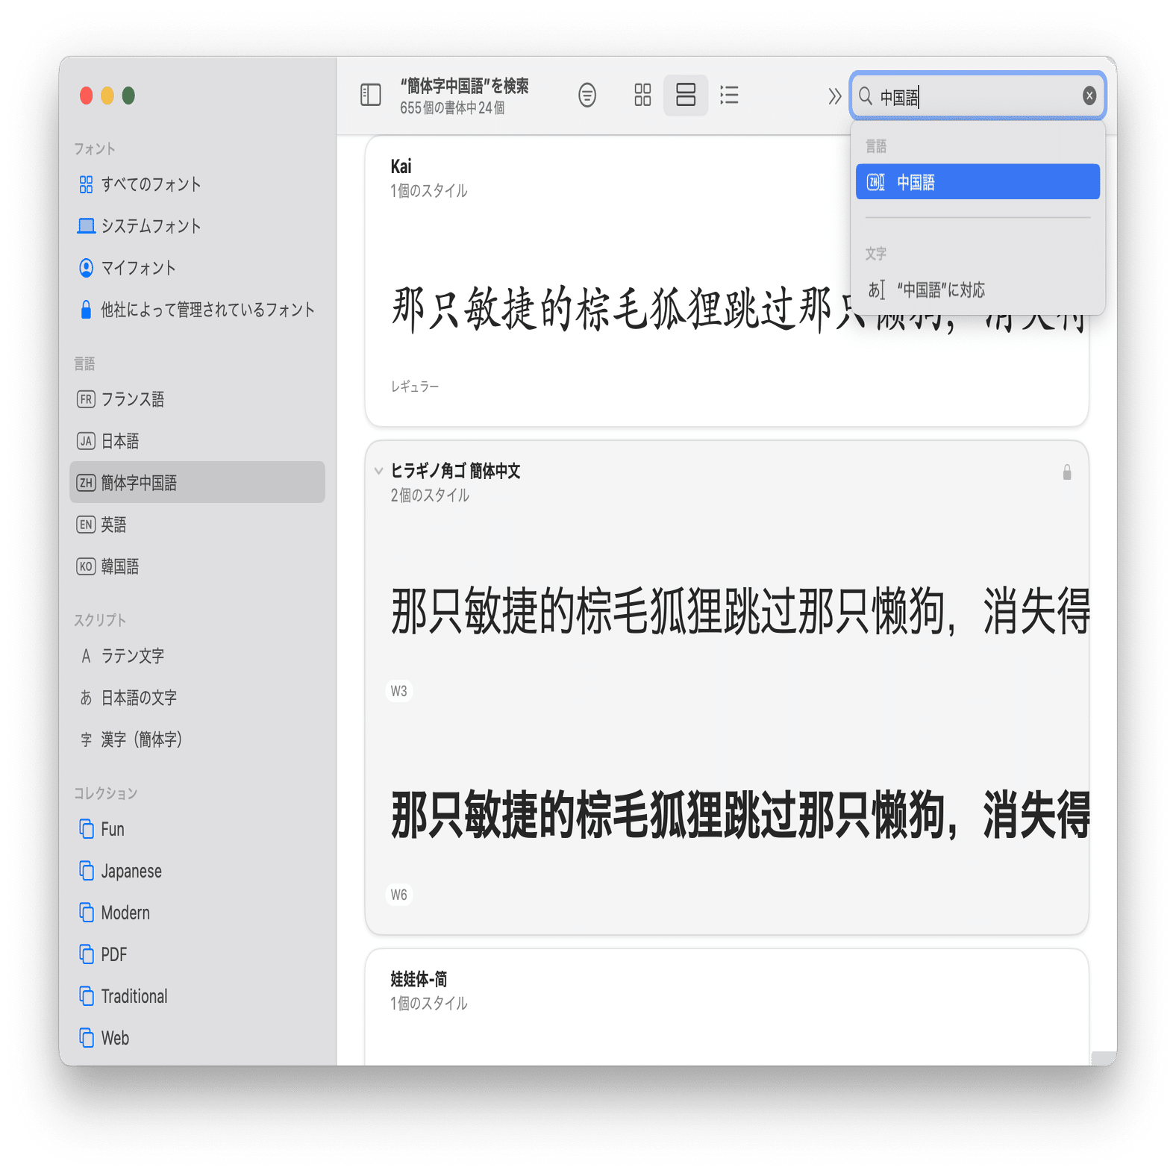Image resolution: width=1176 pixels, height=1176 pixels.
Task: Click the person icon beside マイフォント
Action: (86, 268)
